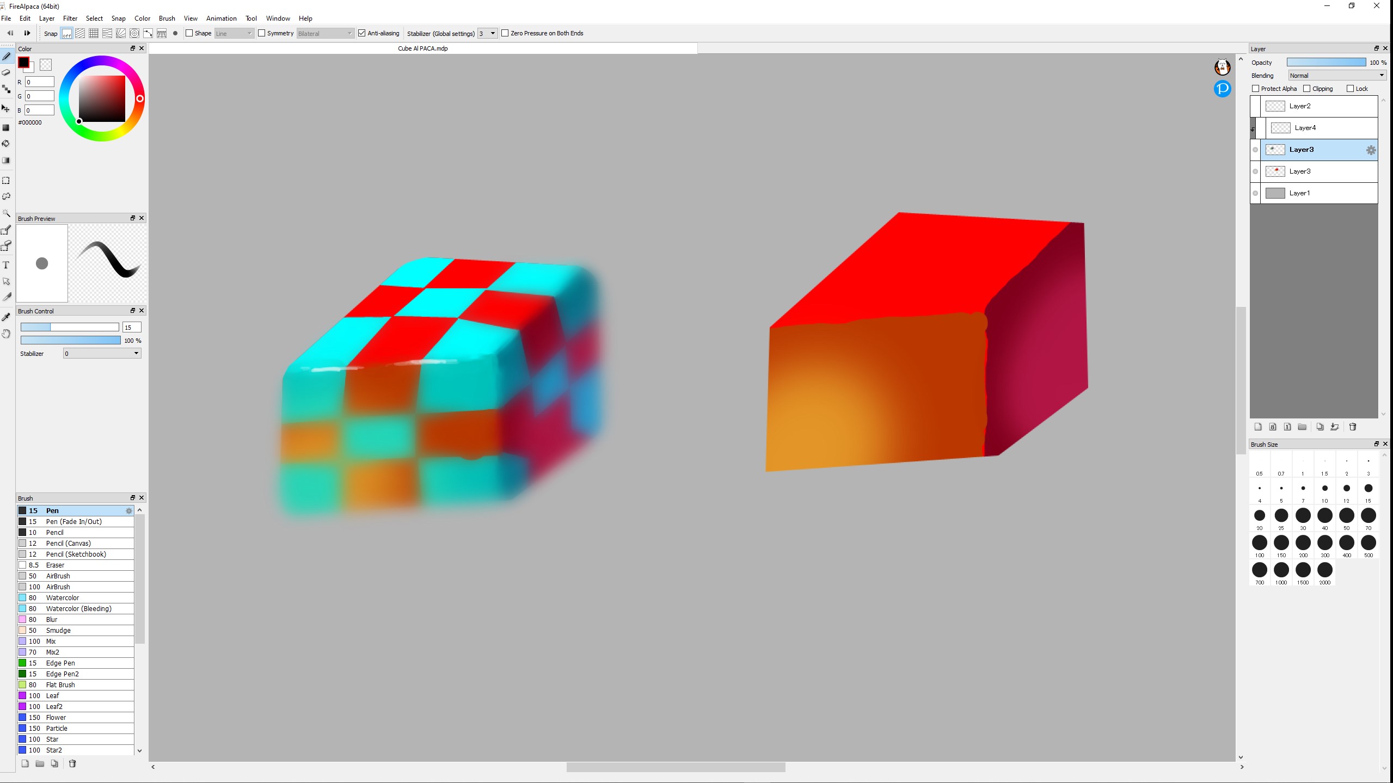This screenshot has height=783, width=1393.
Task: Select the Hand pan tool
Action: tap(7, 334)
